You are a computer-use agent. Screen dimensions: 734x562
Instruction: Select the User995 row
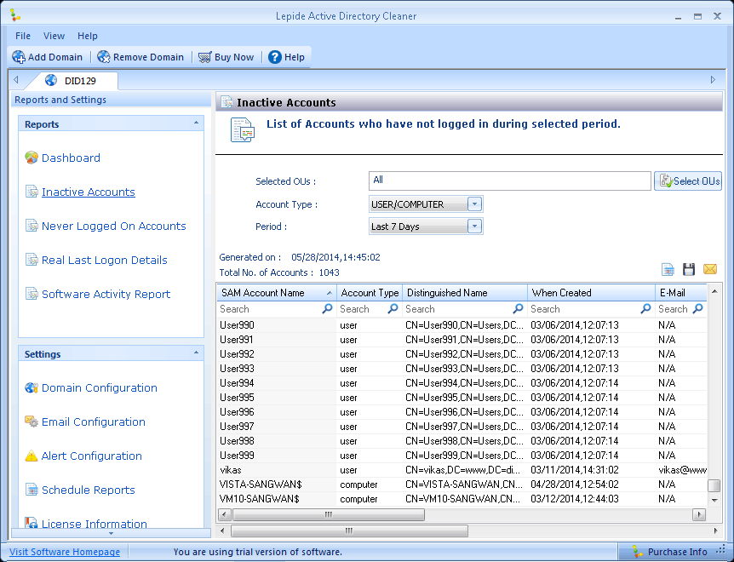coord(462,398)
